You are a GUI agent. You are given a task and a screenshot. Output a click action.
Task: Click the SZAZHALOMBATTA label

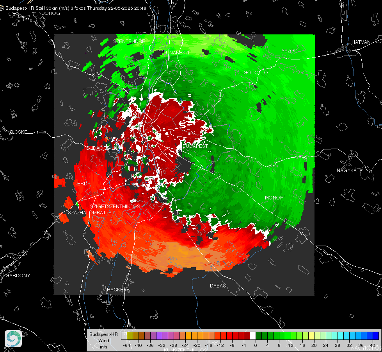[x=90, y=212]
